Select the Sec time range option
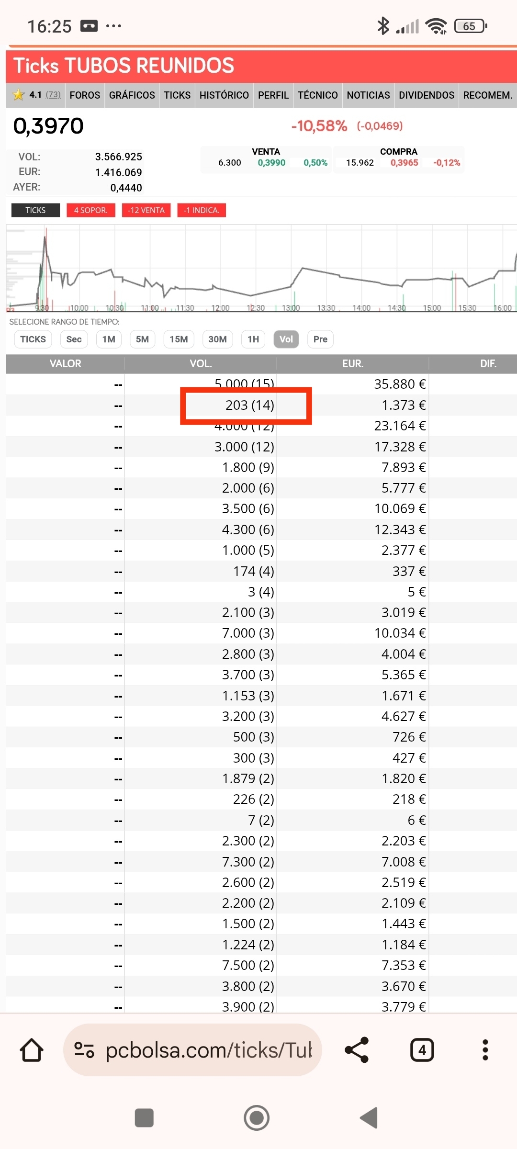The image size is (517, 1149). (74, 339)
